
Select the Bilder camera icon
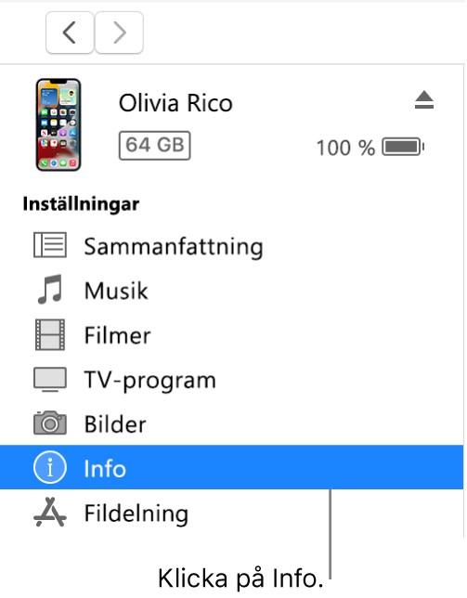point(50,422)
